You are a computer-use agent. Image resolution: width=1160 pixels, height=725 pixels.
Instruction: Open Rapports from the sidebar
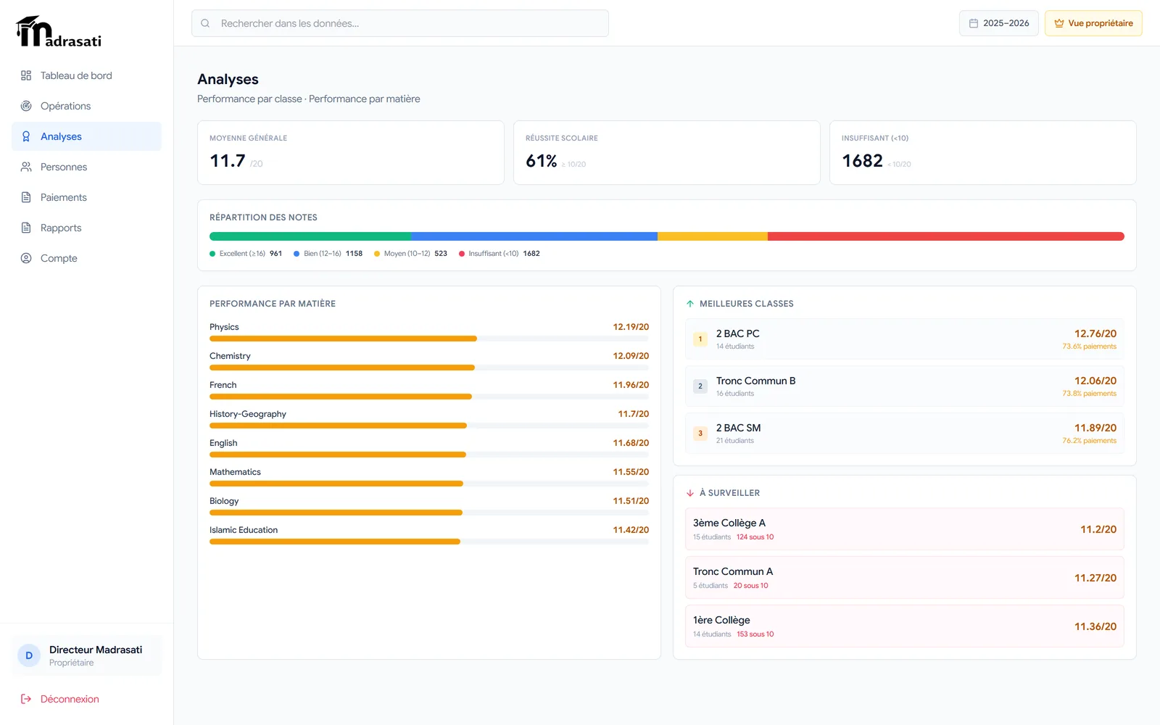(x=86, y=228)
